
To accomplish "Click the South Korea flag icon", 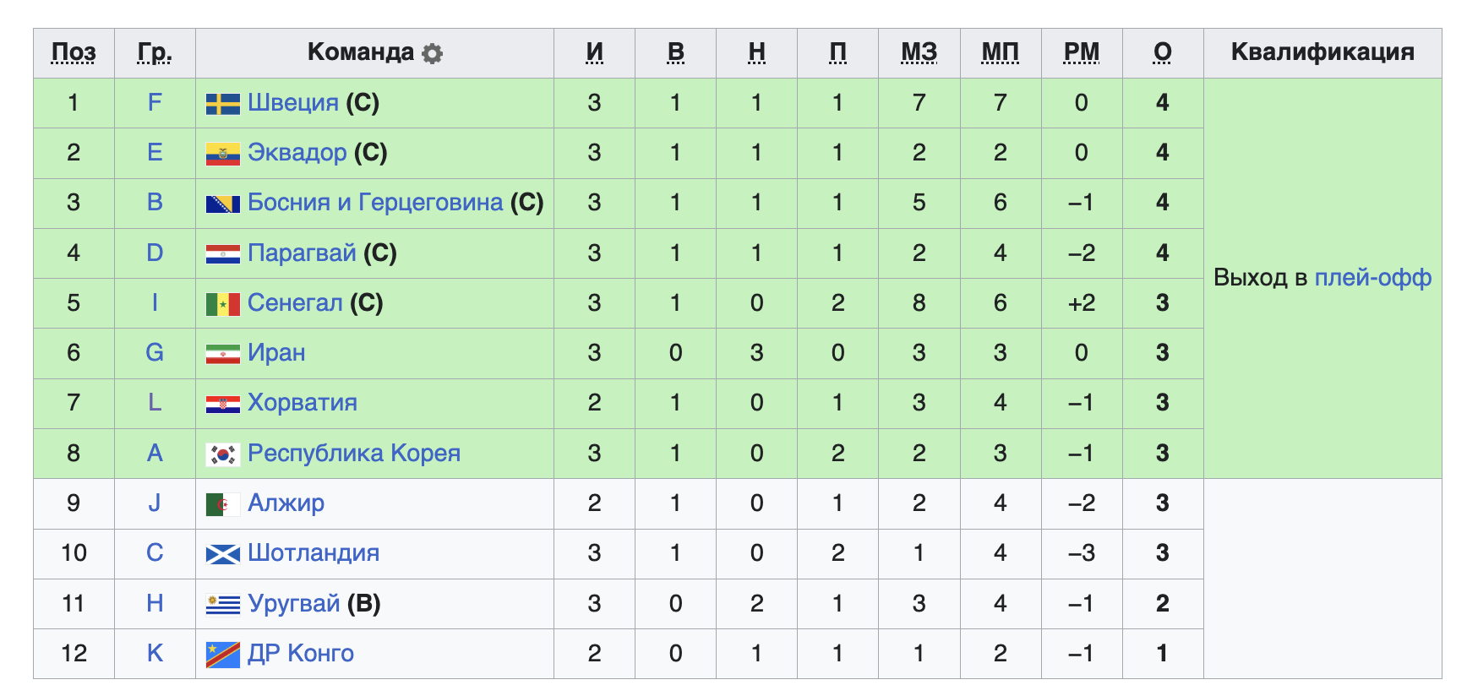I will pyautogui.click(x=223, y=454).
